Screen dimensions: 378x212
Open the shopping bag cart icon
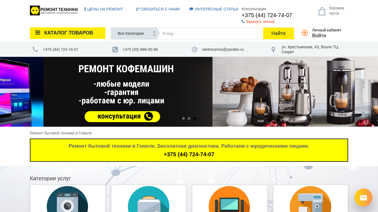click(322, 11)
